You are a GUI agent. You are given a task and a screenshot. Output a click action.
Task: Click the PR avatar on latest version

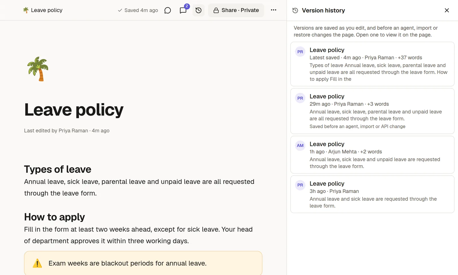click(300, 52)
